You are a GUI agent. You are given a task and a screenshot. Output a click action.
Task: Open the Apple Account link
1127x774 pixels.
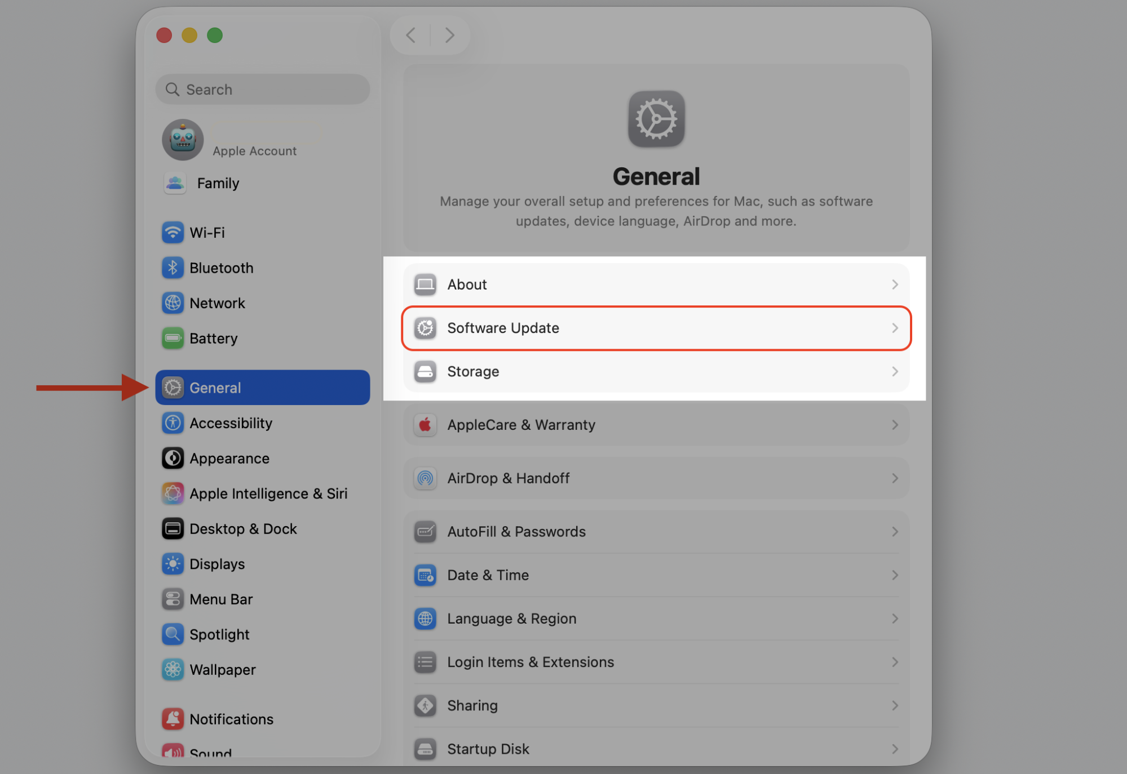click(x=254, y=151)
